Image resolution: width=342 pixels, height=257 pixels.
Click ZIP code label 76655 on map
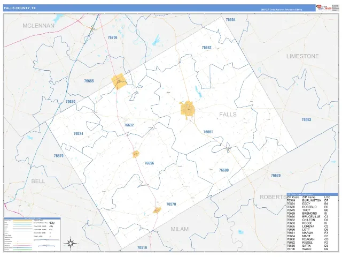click(89, 81)
